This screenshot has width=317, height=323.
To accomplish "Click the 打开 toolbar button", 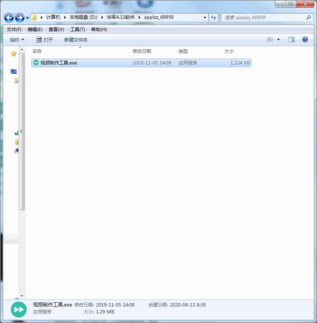I will click(45, 40).
